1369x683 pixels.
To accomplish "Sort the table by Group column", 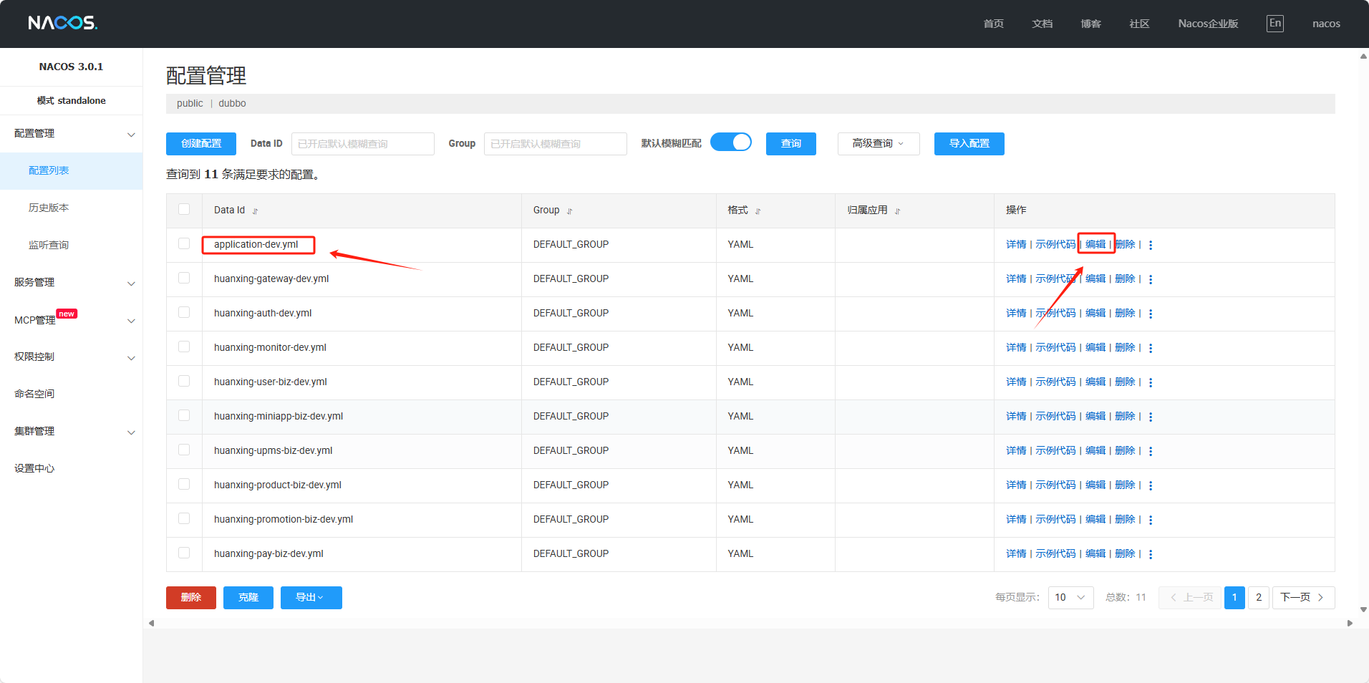I will [570, 211].
